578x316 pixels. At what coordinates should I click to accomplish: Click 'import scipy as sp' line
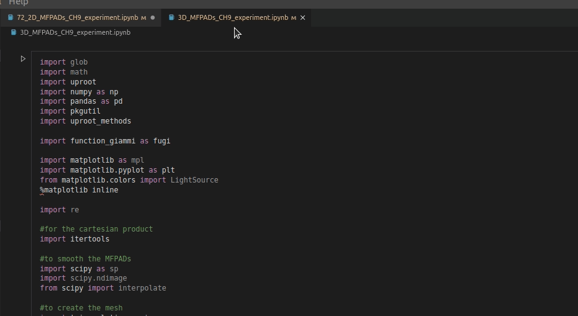(79, 269)
